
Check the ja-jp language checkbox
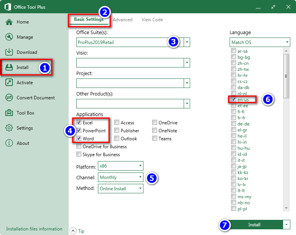point(233,166)
